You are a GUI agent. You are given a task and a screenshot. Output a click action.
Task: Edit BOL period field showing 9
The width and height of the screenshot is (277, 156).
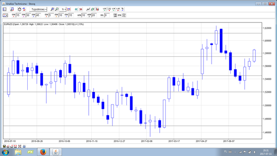[x=107, y=15]
